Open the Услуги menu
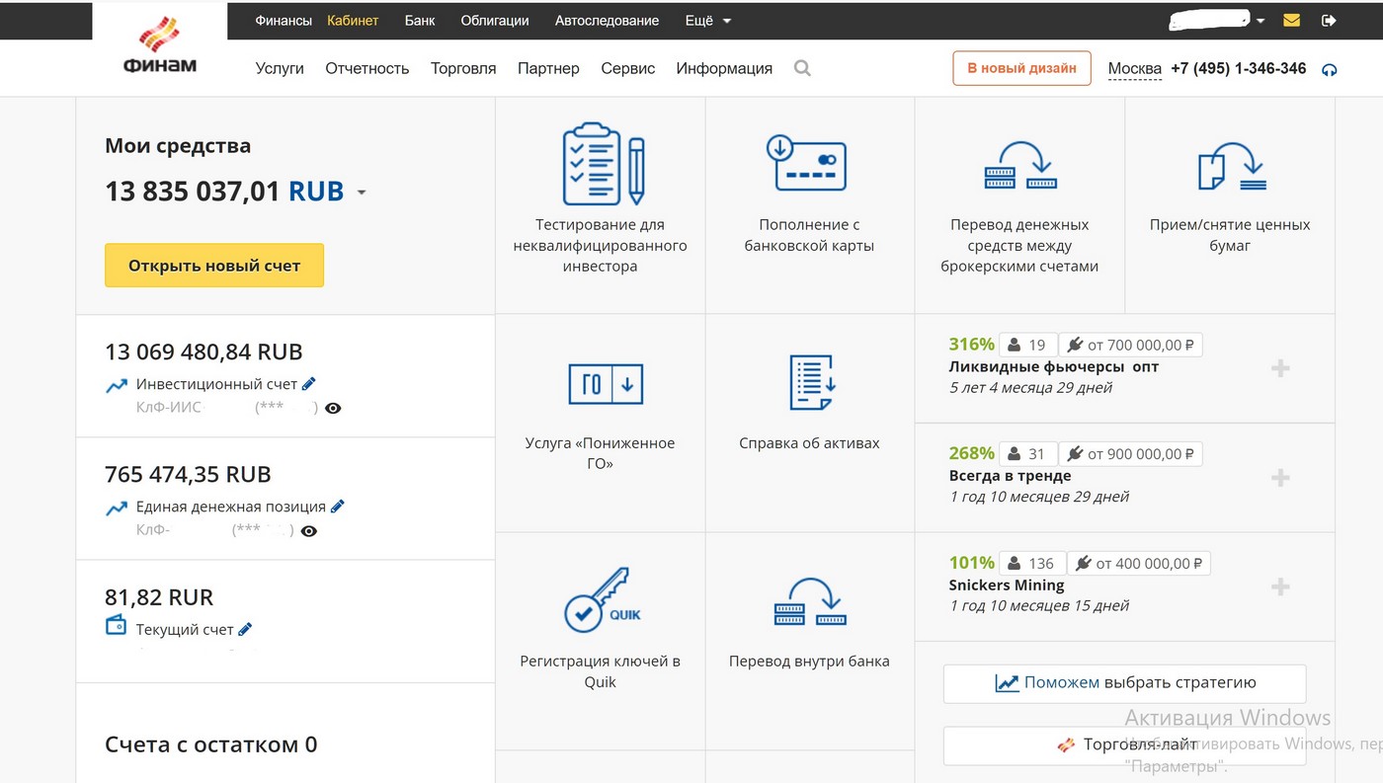1383x783 pixels. click(x=280, y=68)
